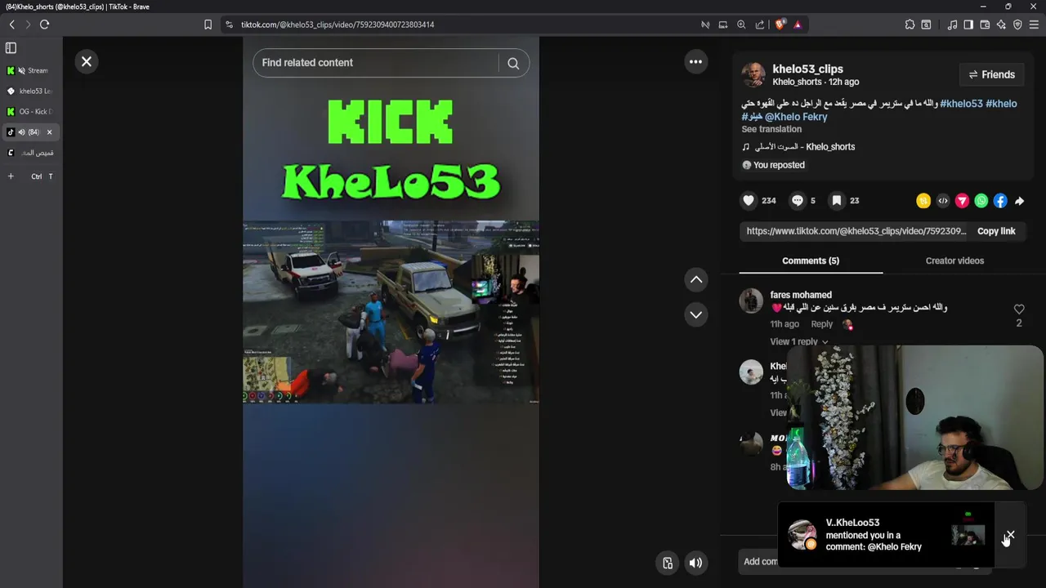Viewport: 1046px width, 588px height.
Task: Click the search magnifier icon
Action: click(x=513, y=63)
